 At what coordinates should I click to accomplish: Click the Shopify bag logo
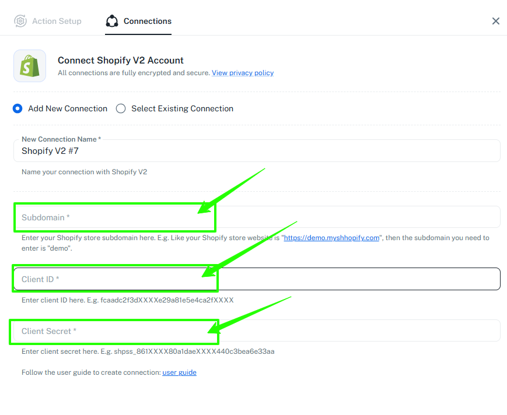(30, 66)
